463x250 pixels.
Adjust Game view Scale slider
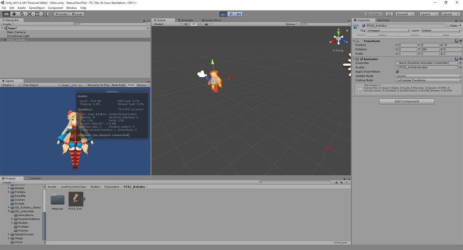tap(73, 85)
